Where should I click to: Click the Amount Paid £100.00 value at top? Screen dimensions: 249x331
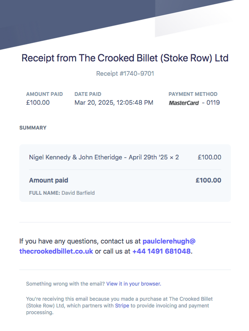click(x=38, y=103)
